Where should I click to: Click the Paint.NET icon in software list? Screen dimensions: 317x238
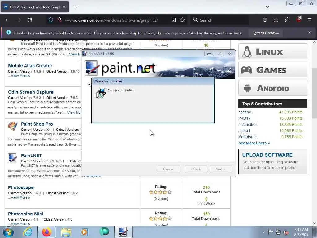tap(12, 158)
